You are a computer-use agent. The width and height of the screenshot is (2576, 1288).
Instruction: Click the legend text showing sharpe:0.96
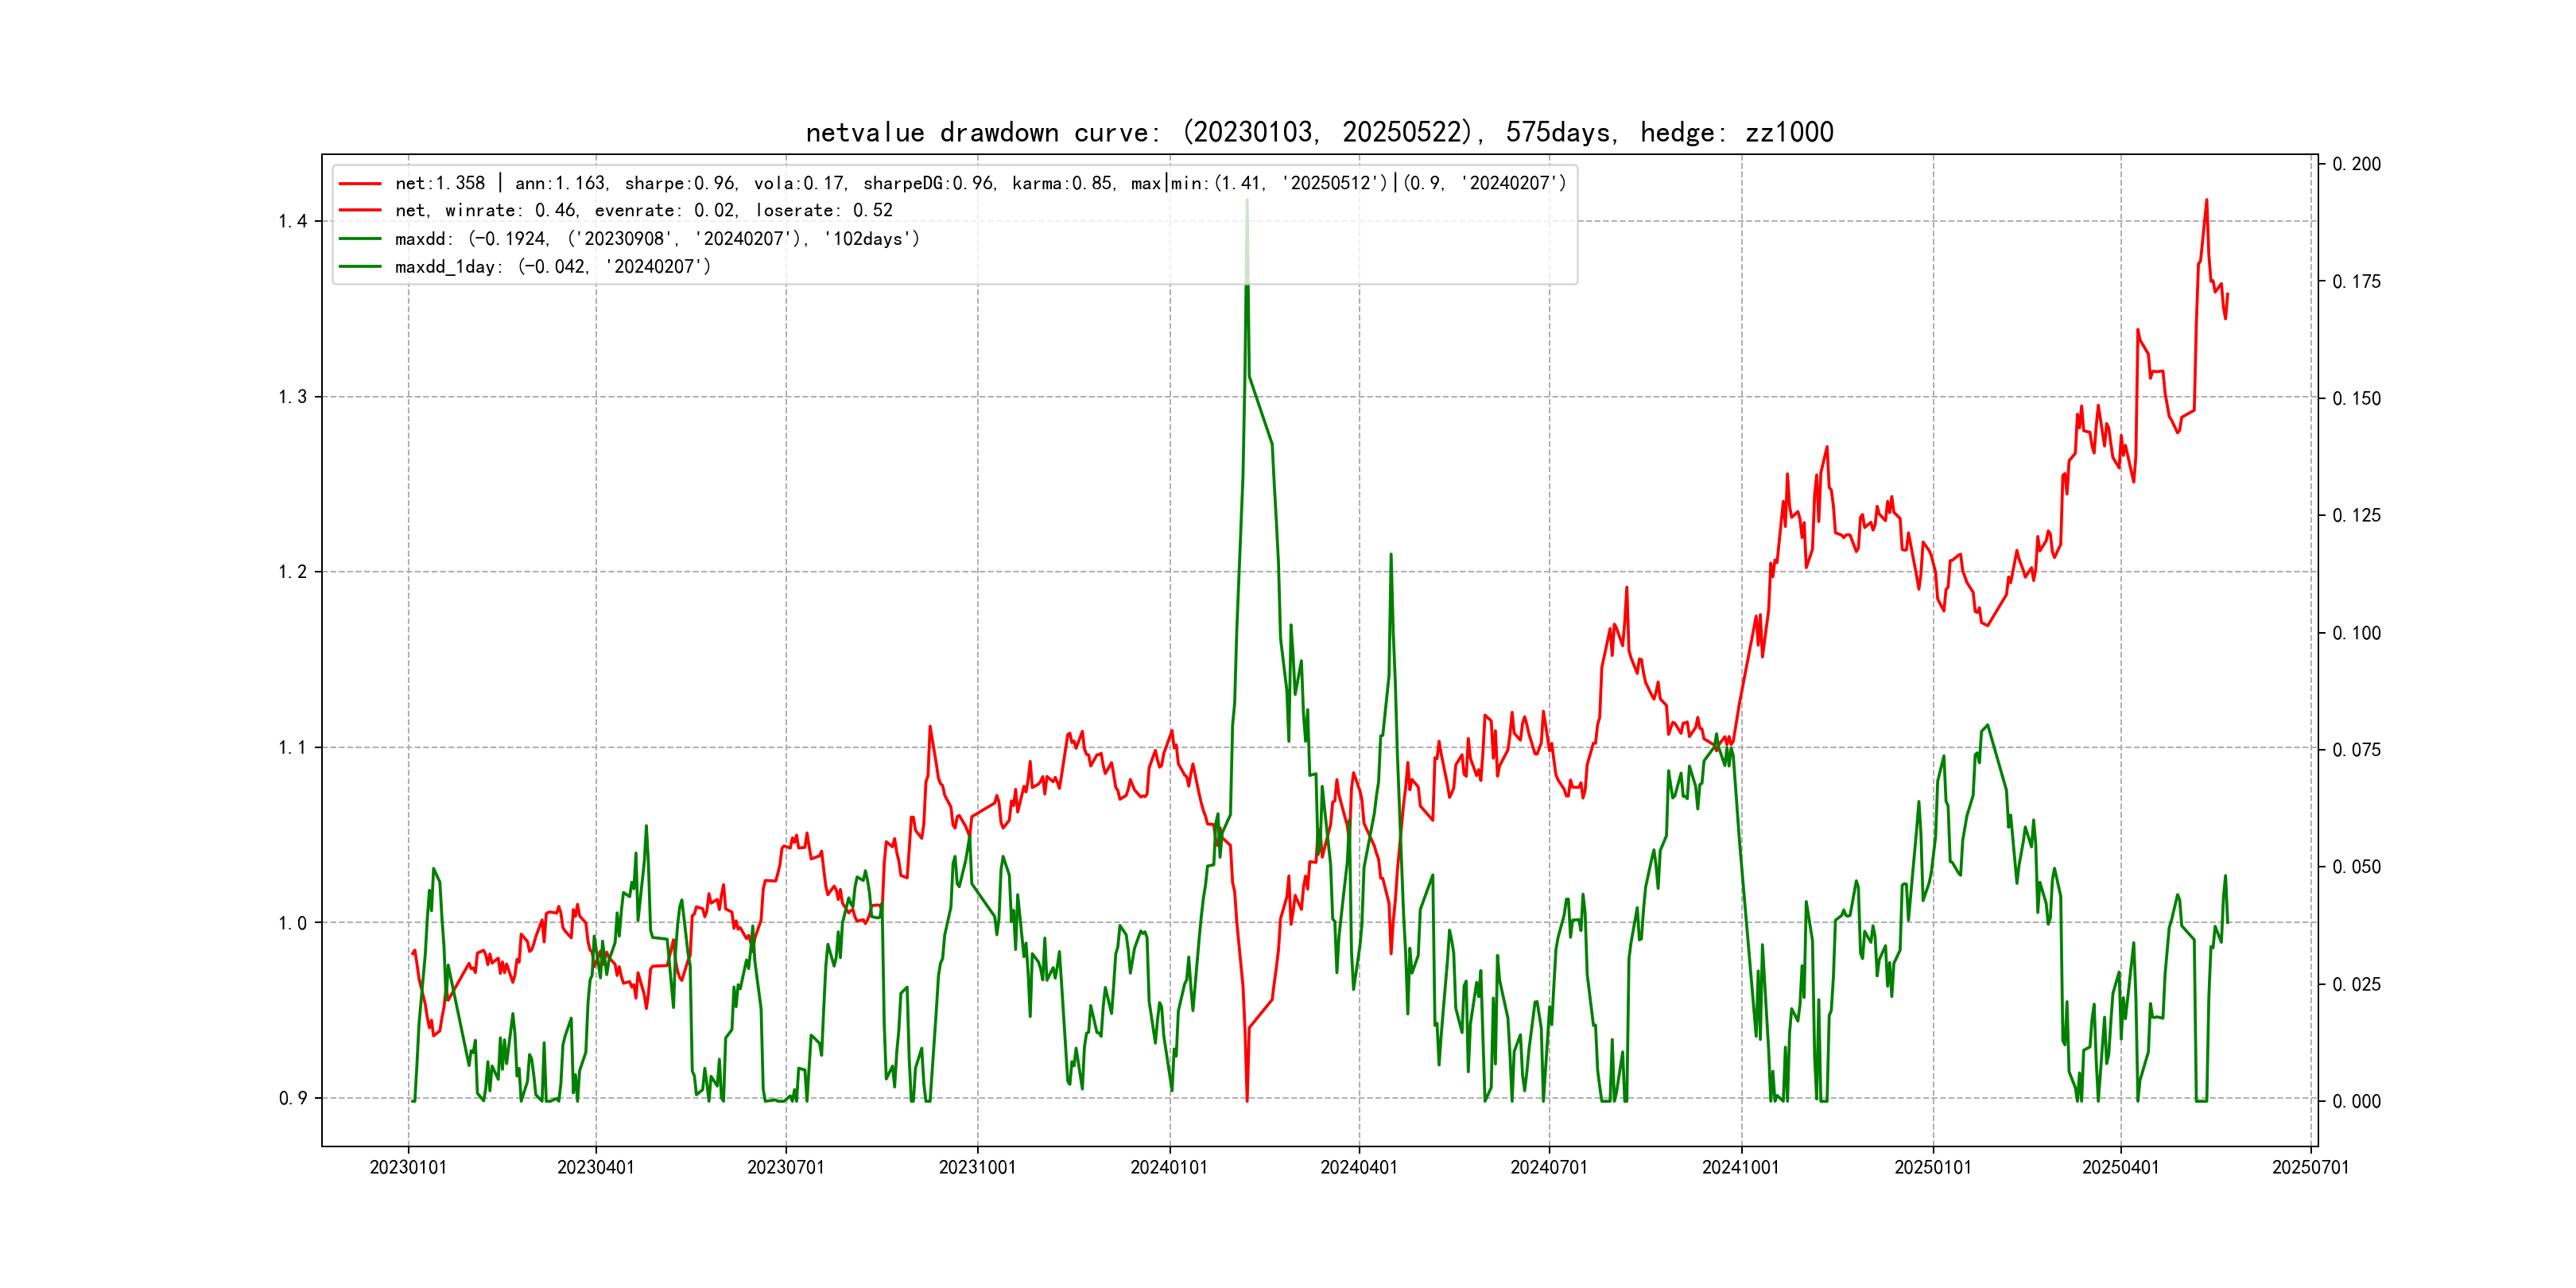point(680,183)
